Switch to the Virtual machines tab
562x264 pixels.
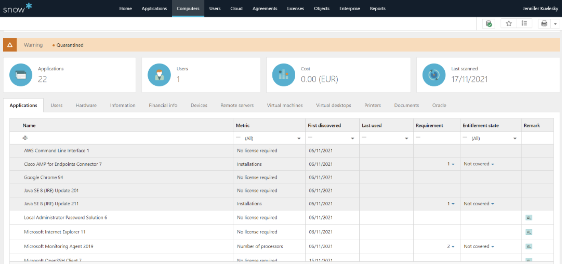pos(285,105)
